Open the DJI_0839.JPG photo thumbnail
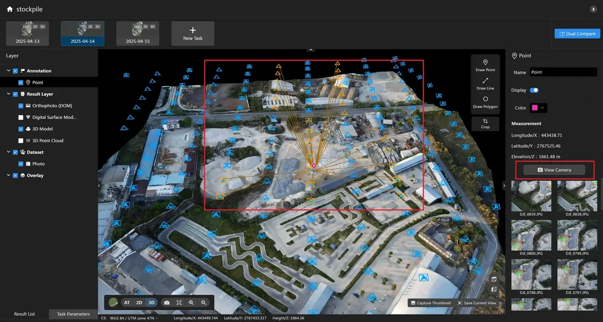 pyautogui.click(x=531, y=196)
